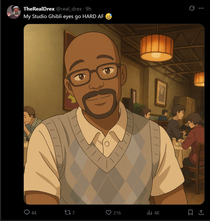Image resolution: width=210 pixels, height=221 pixels.
Task: Click the 4K views count
Action: pos(157,213)
